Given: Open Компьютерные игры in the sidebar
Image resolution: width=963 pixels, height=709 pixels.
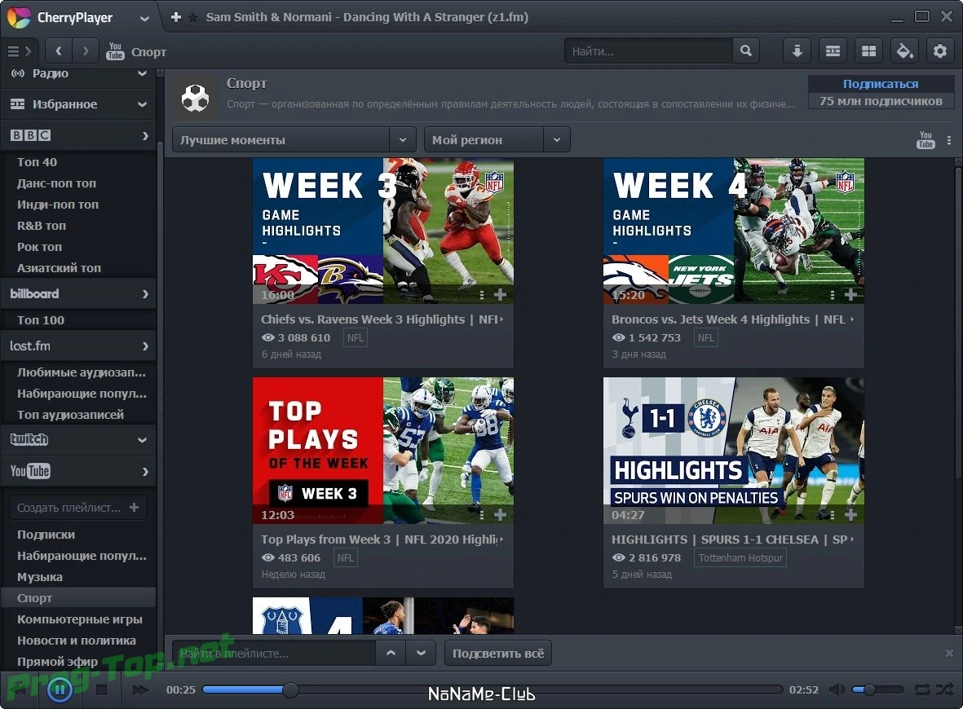Looking at the screenshot, I should click(x=80, y=619).
